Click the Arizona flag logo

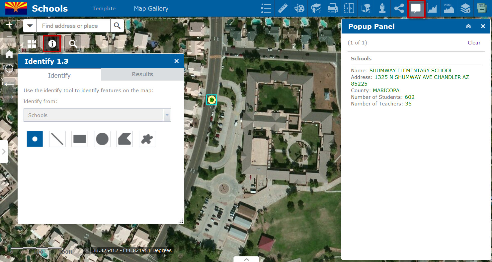point(16,8)
